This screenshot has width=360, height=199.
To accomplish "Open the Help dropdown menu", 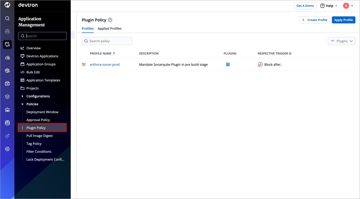I will (329, 6).
